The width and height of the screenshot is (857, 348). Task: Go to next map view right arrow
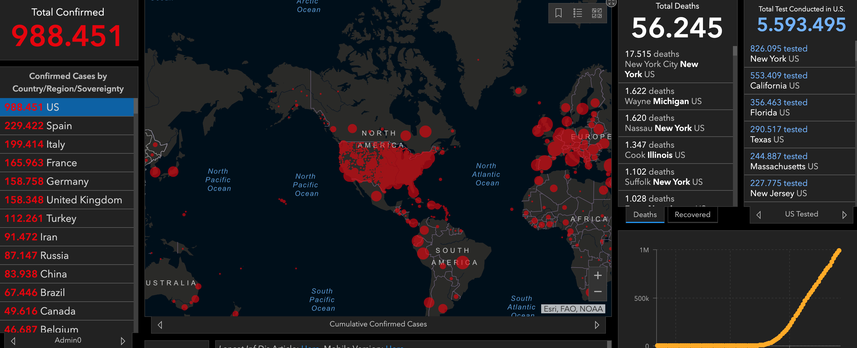[x=597, y=325]
